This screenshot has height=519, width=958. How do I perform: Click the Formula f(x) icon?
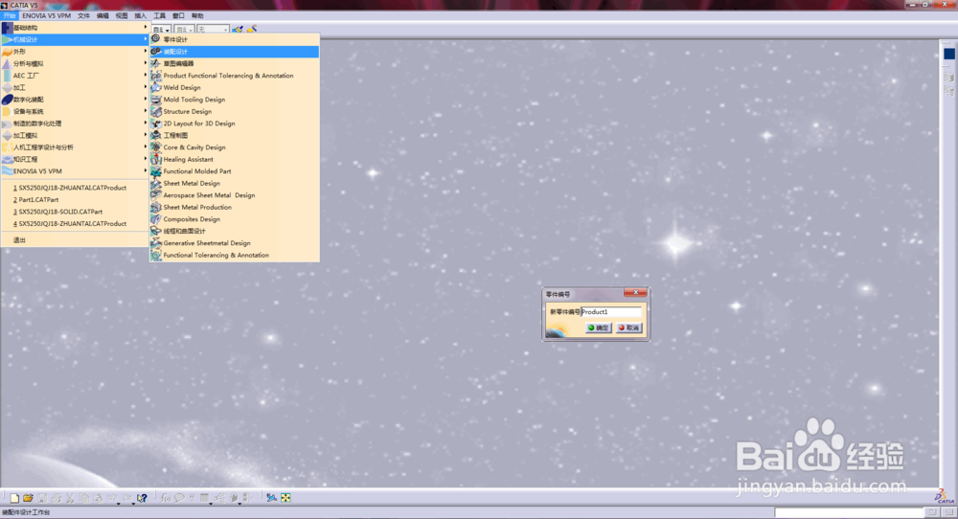166,498
